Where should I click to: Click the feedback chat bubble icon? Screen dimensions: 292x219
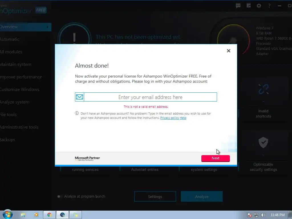(x=238, y=6)
